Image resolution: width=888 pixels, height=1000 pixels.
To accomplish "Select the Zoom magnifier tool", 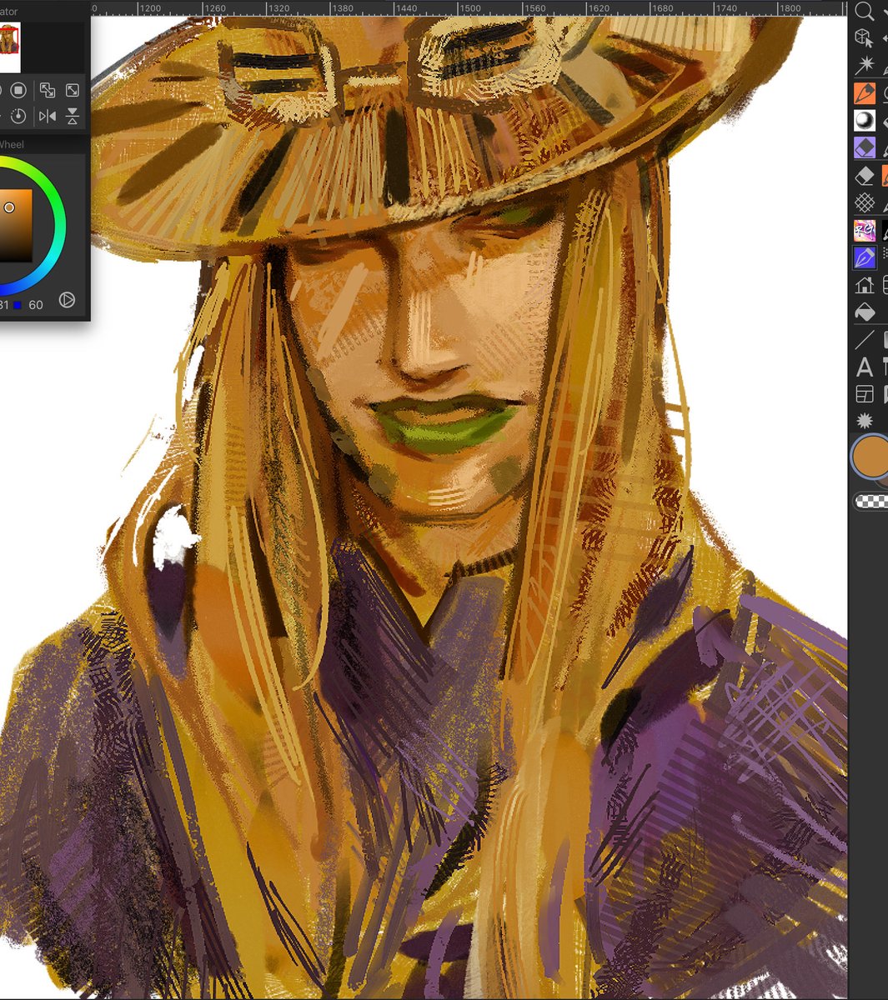I will pyautogui.click(x=865, y=11).
